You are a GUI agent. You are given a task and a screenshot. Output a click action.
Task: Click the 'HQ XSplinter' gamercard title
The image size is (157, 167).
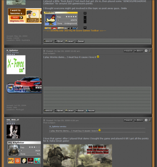click(16, 142)
